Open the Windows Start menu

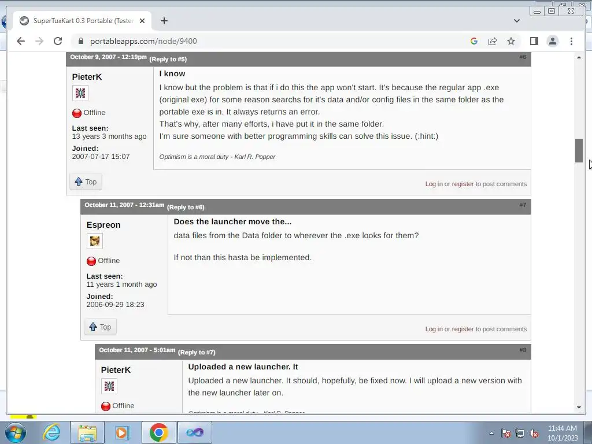(16, 432)
